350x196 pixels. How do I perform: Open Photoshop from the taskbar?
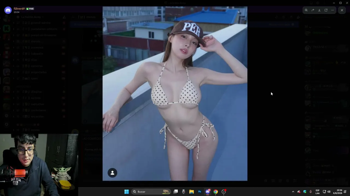point(200,192)
